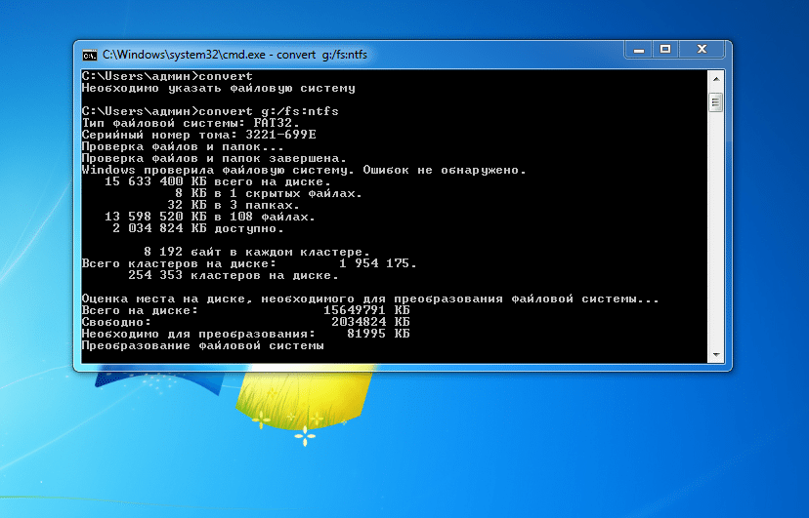
Task: Close the cmd.exe window
Action: click(x=702, y=50)
